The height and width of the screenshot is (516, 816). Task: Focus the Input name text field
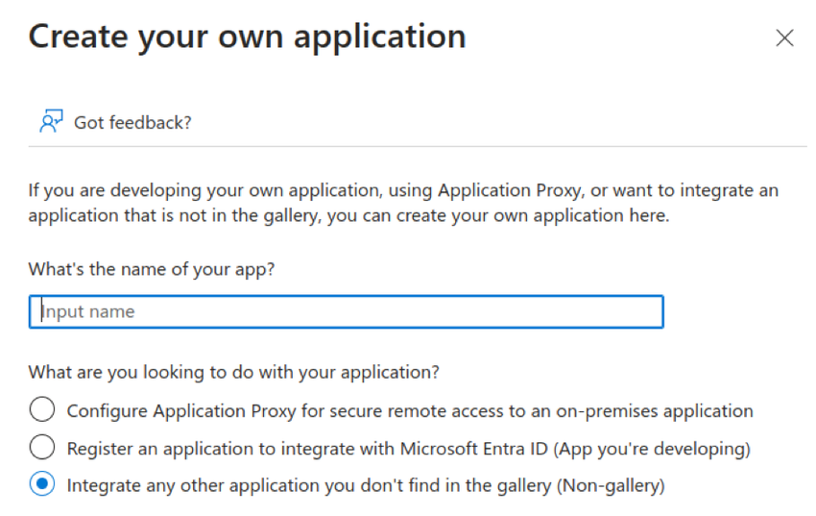pos(346,311)
